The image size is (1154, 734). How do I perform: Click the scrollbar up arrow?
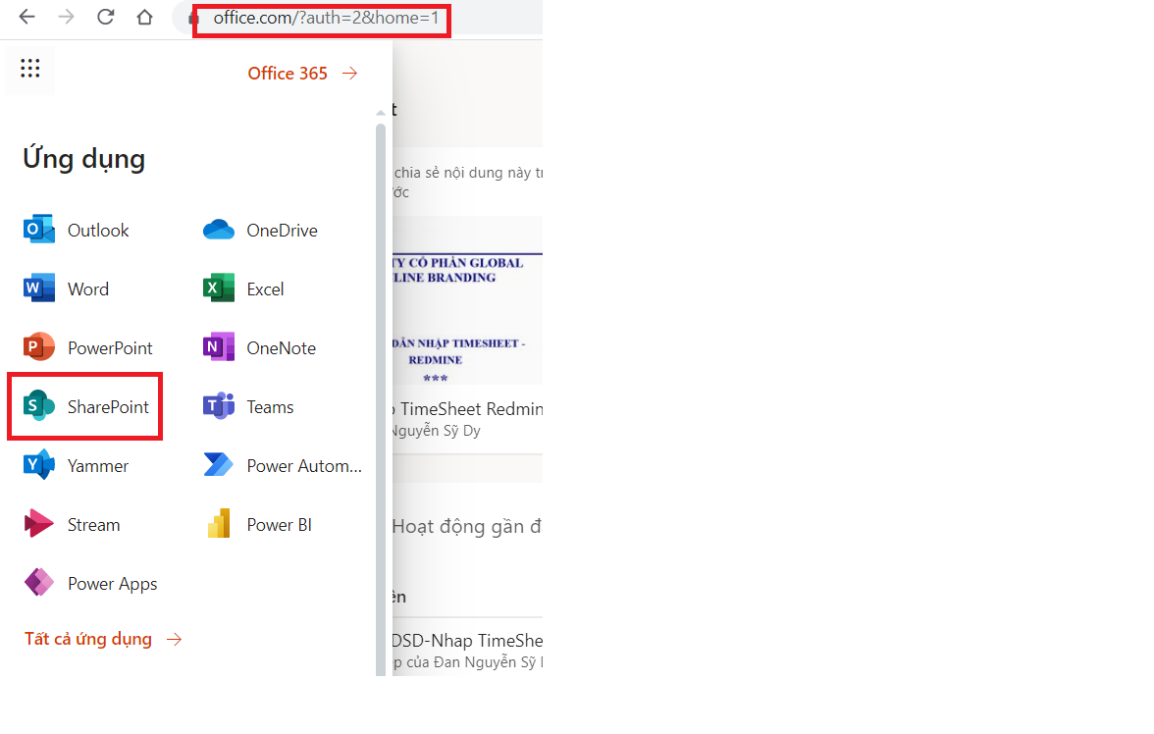coord(381,113)
